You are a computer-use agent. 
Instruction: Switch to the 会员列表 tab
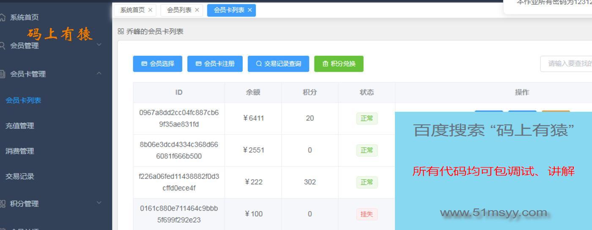pyautogui.click(x=179, y=10)
